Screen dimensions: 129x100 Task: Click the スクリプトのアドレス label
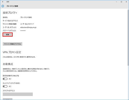pos(9,91)
